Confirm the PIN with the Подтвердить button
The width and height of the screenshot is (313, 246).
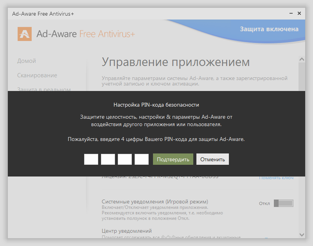173,159
